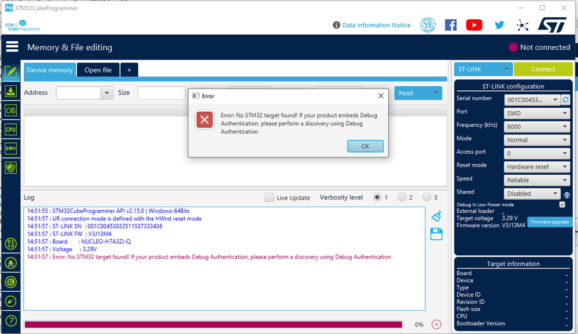Viewport: 578px width, 334px height.
Task: Click the '0%' progress value
Action: pyautogui.click(x=419, y=325)
